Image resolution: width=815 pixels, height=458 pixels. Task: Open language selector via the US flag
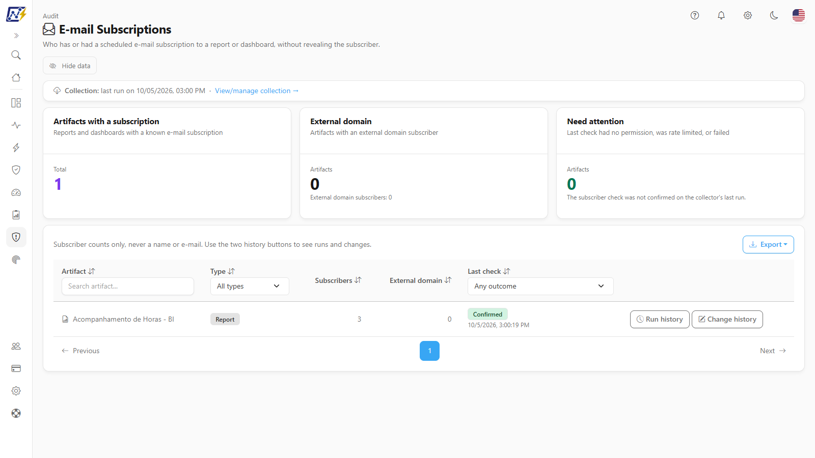(799, 15)
